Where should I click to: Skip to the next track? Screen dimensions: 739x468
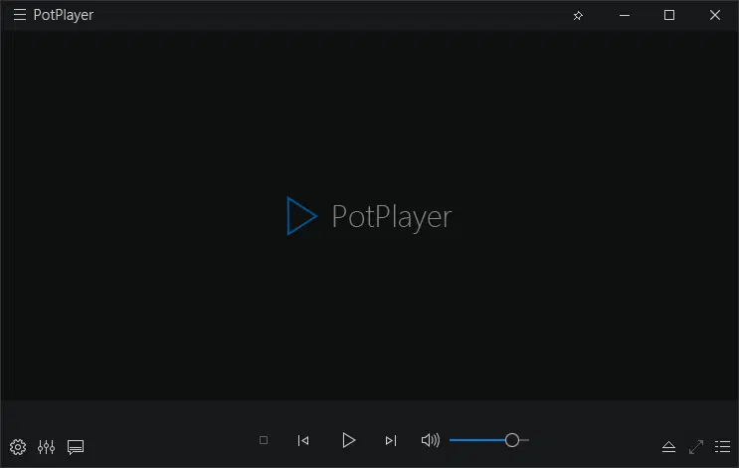pyautogui.click(x=391, y=441)
